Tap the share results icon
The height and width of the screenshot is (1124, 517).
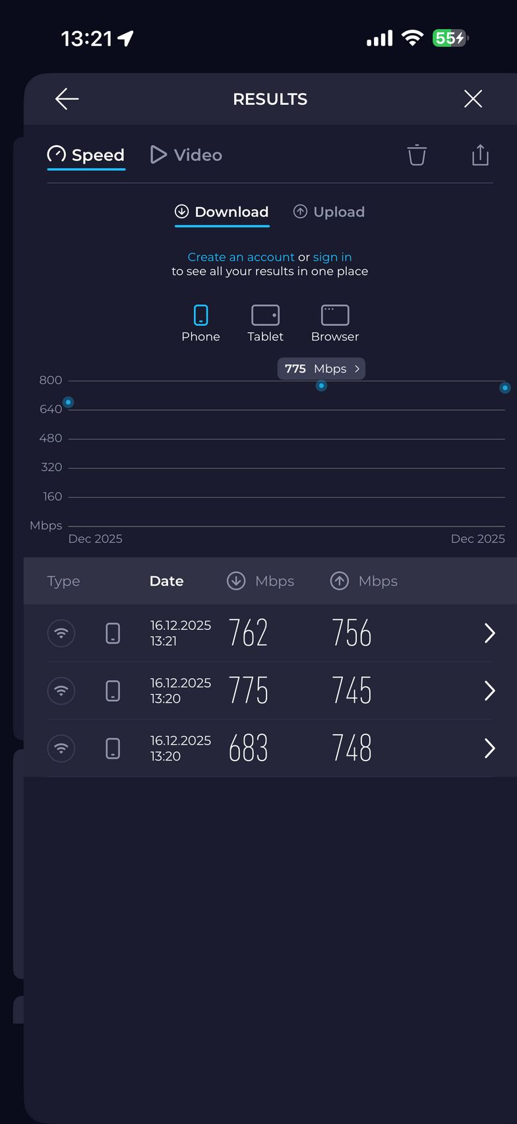click(480, 155)
